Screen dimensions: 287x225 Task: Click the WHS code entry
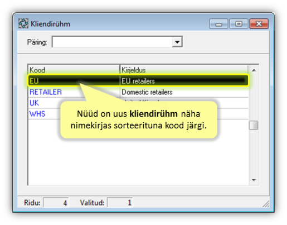coord(37,114)
